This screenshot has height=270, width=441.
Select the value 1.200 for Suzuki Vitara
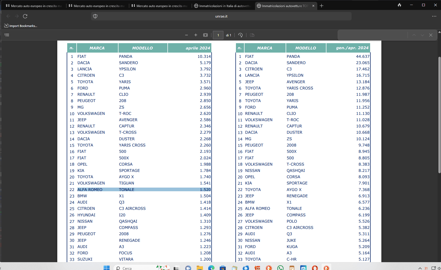click(x=205, y=259)
